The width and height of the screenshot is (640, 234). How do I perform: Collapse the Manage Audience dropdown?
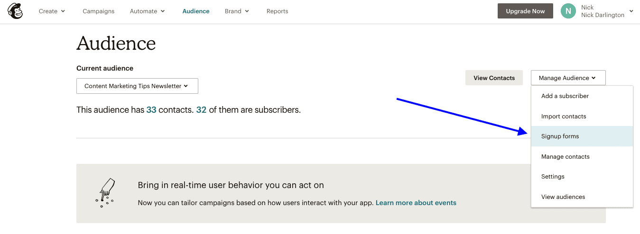568,78
